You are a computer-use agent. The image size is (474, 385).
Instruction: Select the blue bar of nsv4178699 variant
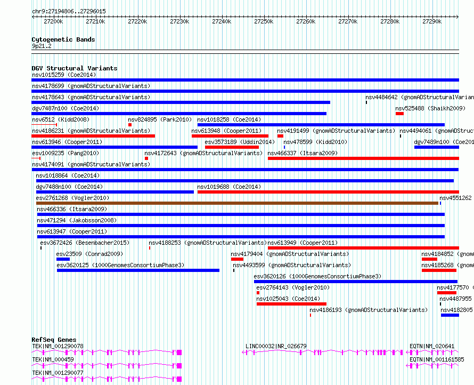point(245,91)
